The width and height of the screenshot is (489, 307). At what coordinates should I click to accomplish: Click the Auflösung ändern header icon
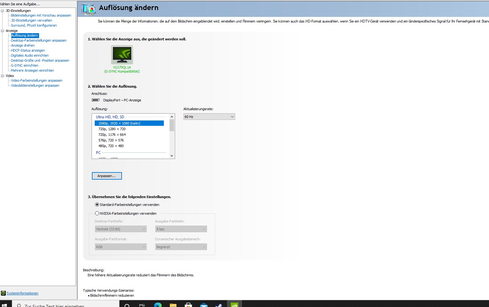[x=89, y=9]
